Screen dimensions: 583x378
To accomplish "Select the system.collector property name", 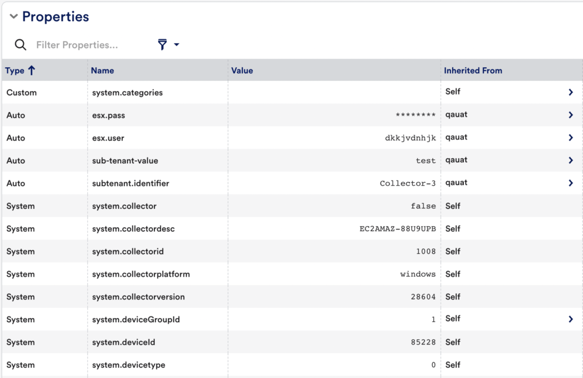I will click(124, 206).
